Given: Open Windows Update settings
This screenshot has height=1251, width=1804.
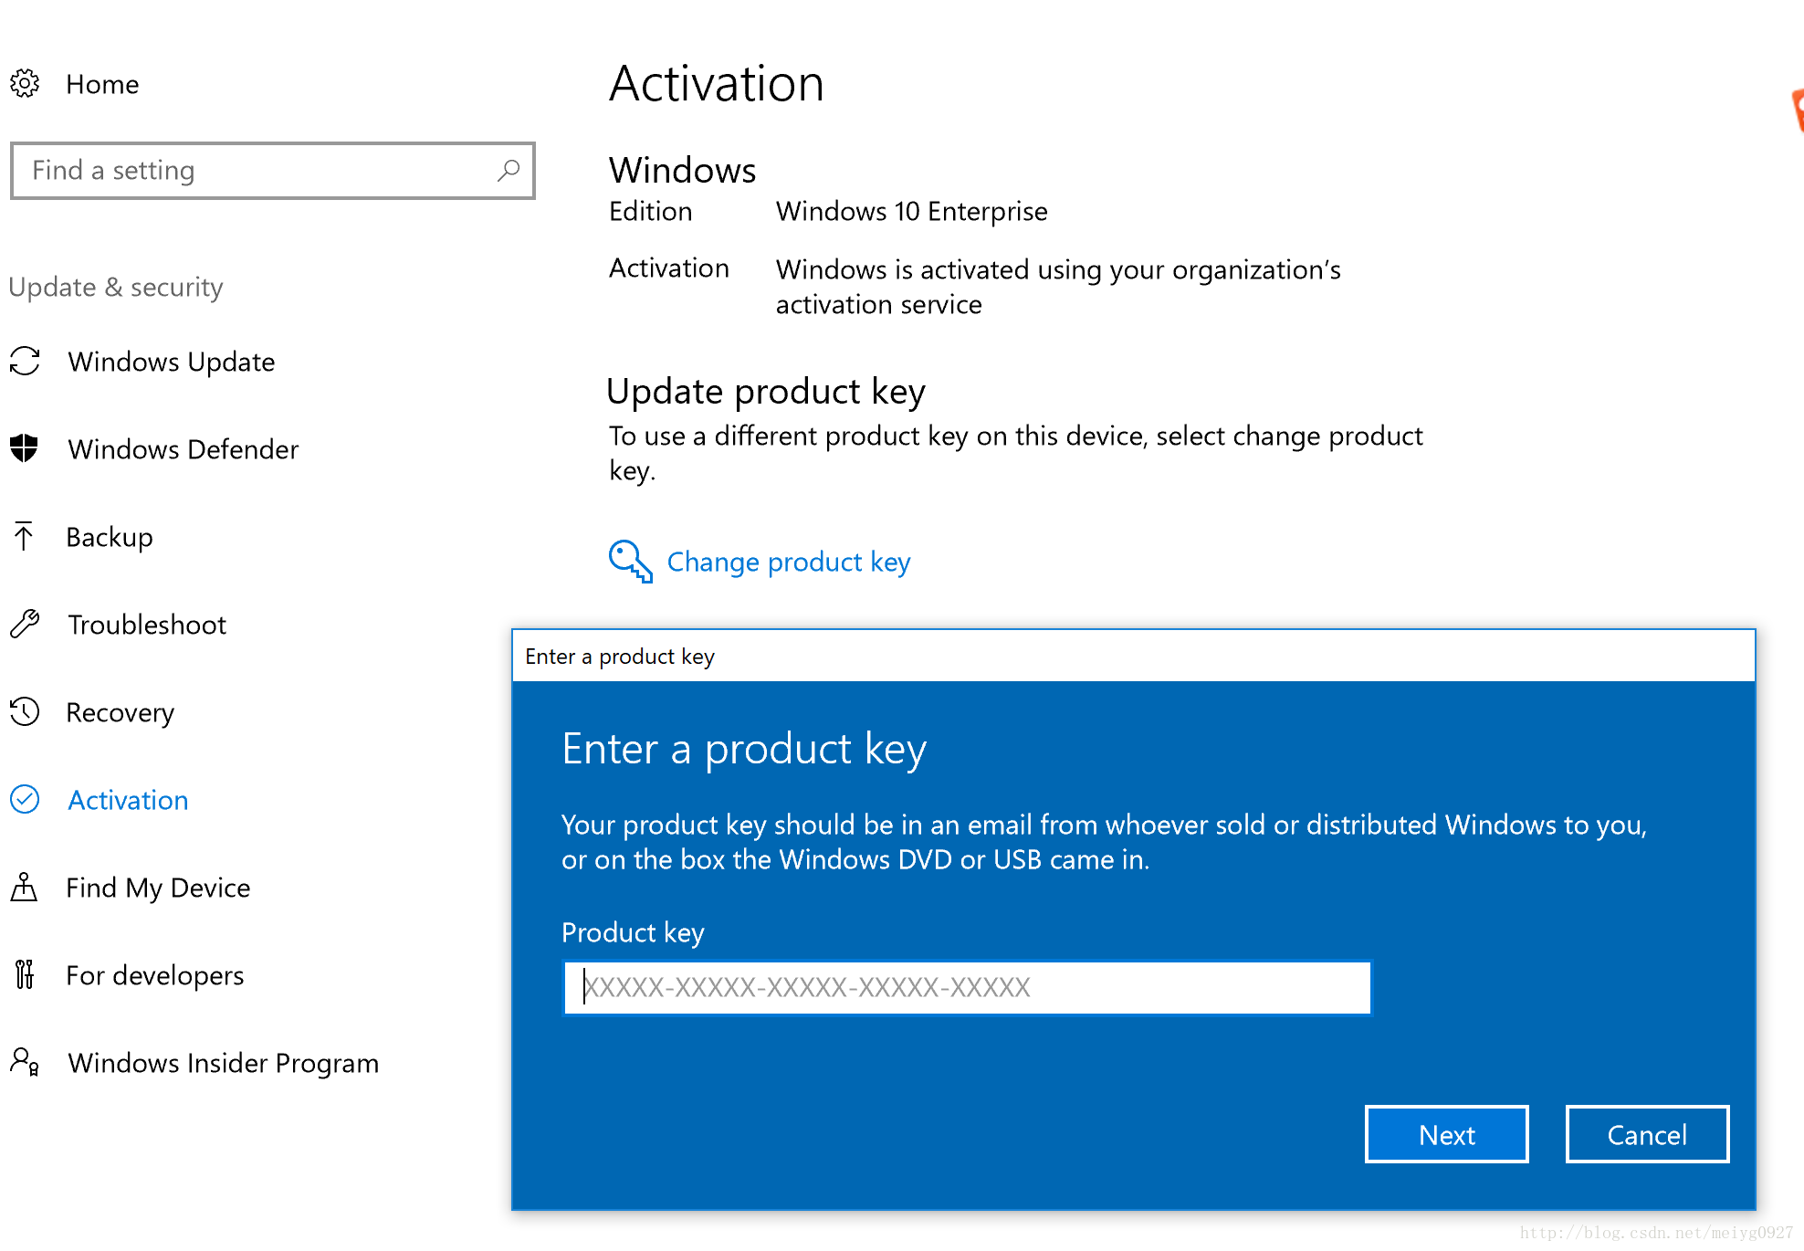Looking at the screenshot, I should [x=172, y=362].
